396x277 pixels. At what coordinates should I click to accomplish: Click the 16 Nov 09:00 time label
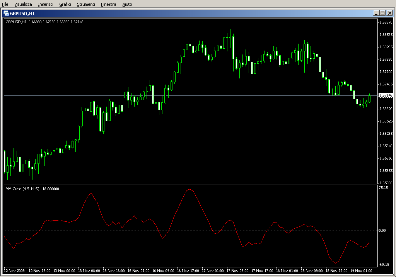pos(163,270)
